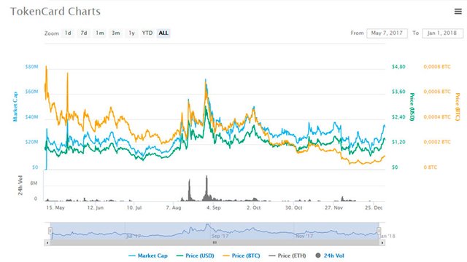Click the 0 BTC axis label
Screen dimensions: 467x262
431,167
